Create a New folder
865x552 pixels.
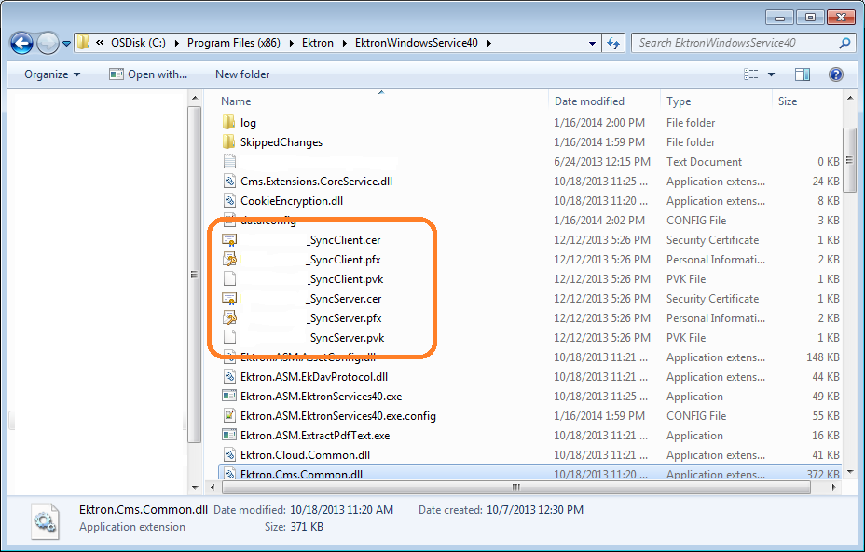(242, 74)
